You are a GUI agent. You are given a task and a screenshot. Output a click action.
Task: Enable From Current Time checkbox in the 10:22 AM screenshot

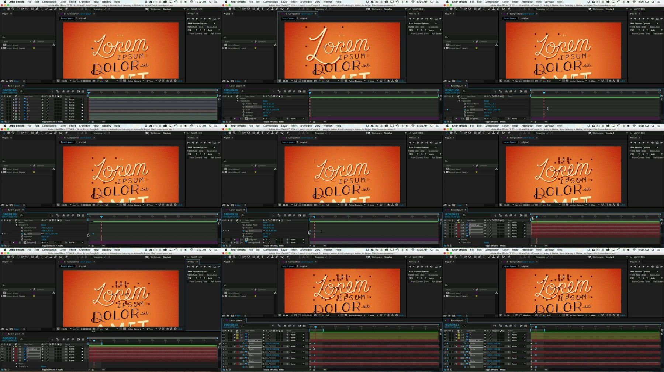tap(188, 33)
